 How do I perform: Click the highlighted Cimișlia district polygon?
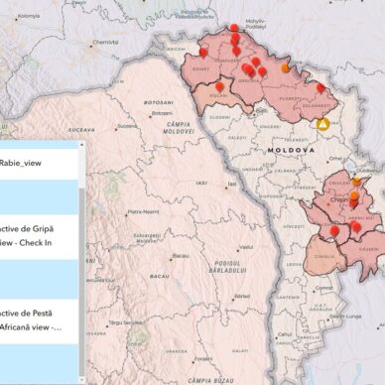pyautogui.click(x=324, y=256)
